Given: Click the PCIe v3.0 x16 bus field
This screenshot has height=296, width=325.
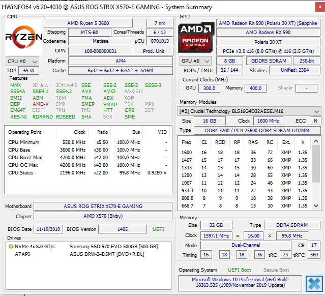Looking at the screenshot, I should 268,51.
